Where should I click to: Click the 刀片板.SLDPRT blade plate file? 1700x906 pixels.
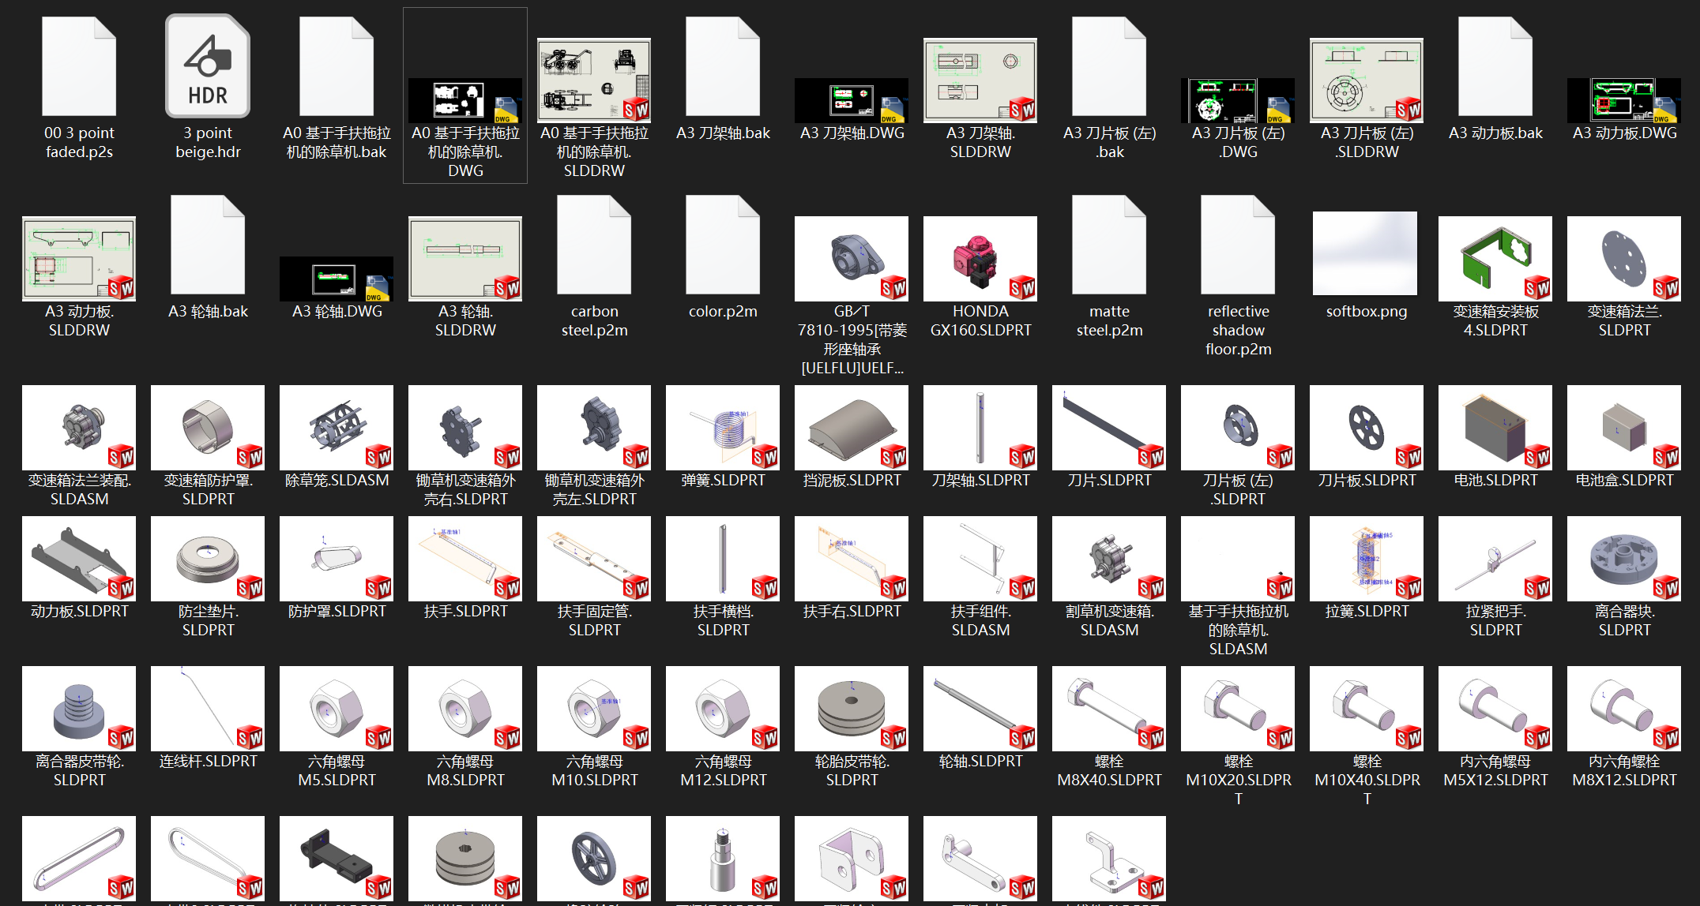[x=1366, y=428]
